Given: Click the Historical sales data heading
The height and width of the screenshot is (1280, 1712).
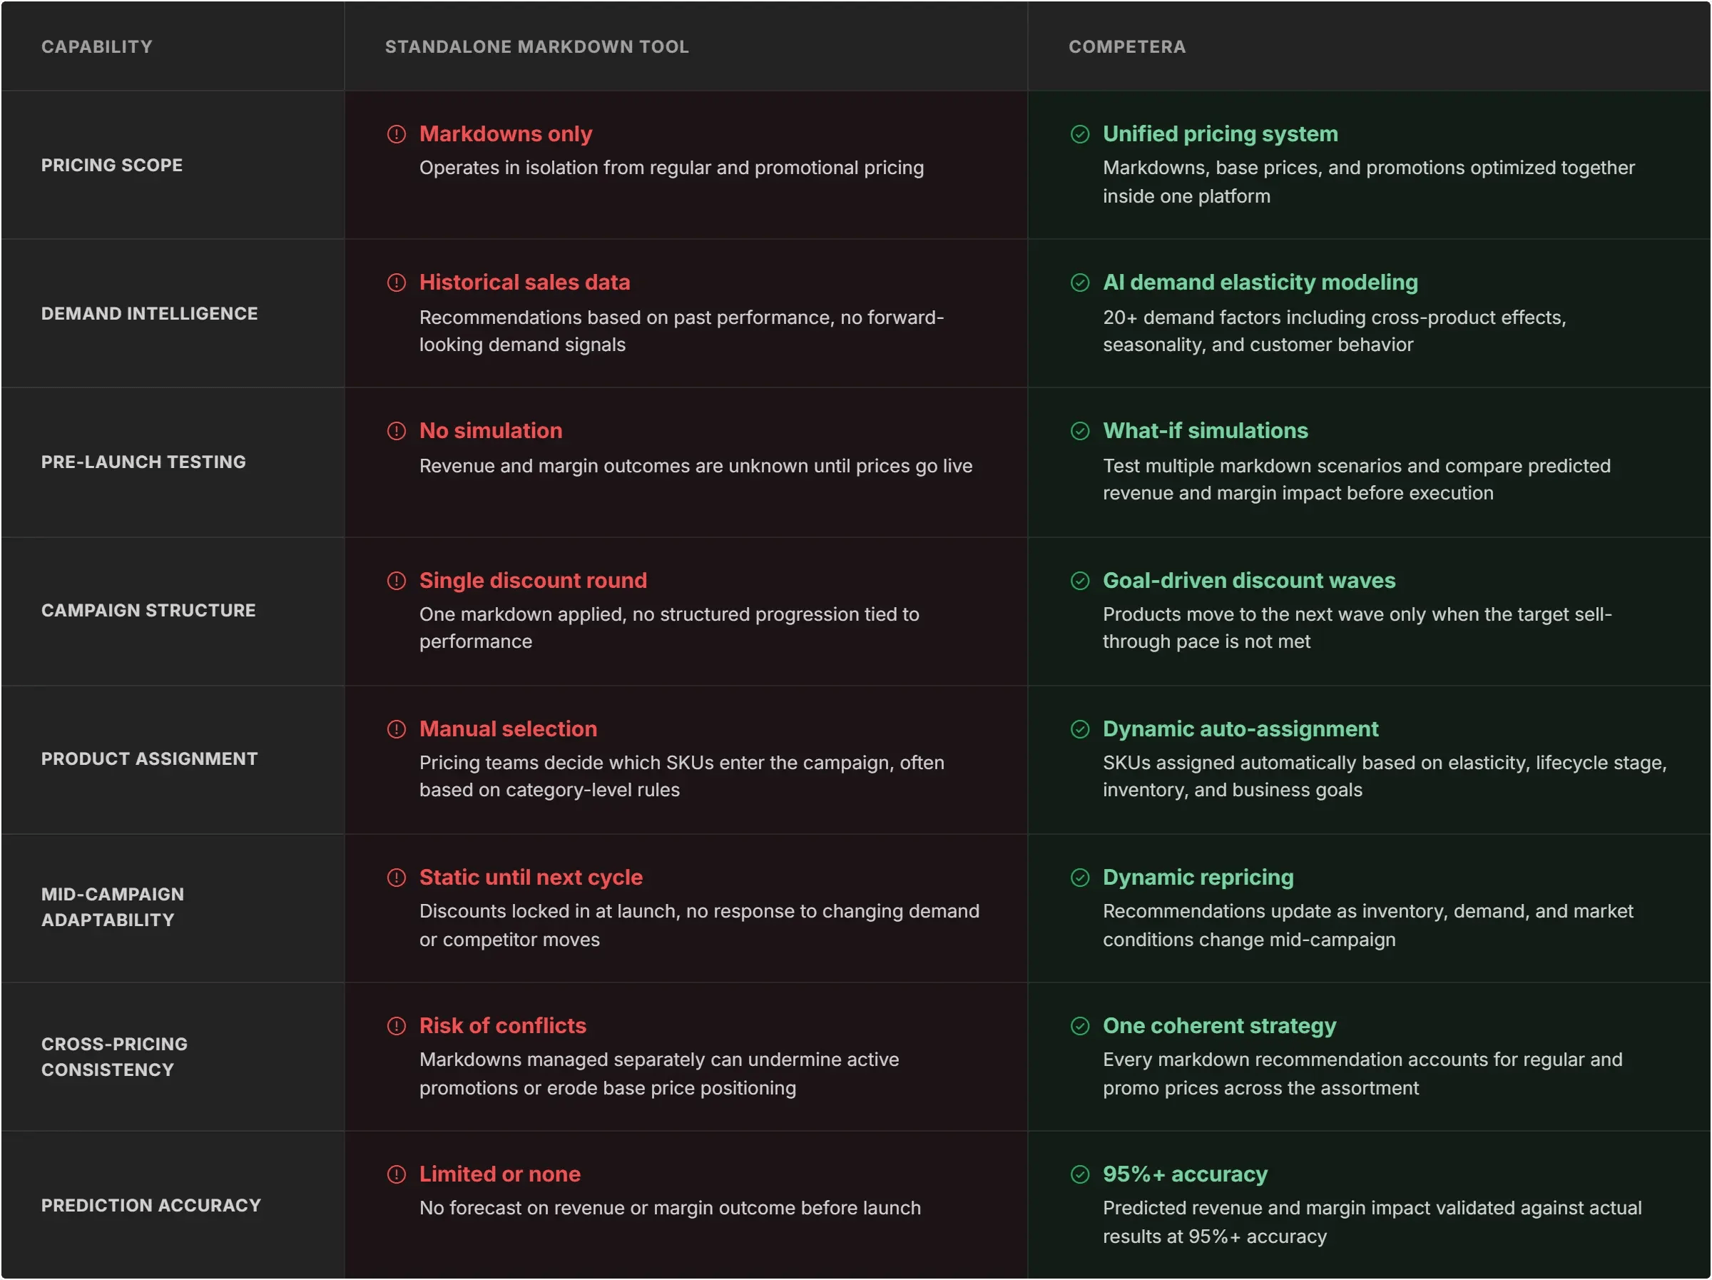Looking at the screenshot, I should (525, 283).
